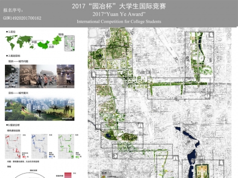Open the blue social analysis map
This screenshot has width=238, height=178.
click(39, 146)
